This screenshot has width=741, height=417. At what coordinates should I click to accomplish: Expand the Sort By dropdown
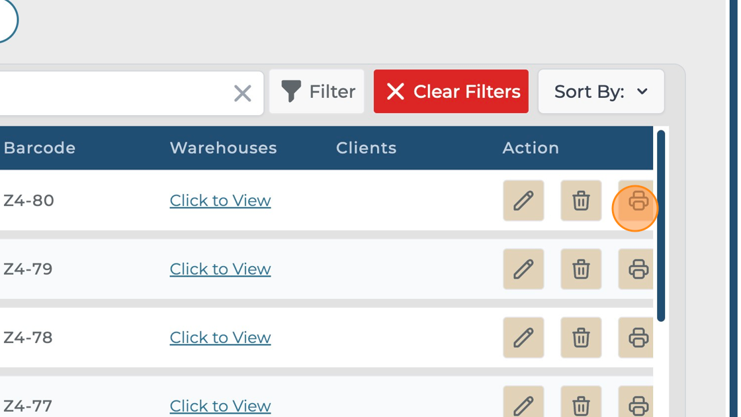point(601,91)
